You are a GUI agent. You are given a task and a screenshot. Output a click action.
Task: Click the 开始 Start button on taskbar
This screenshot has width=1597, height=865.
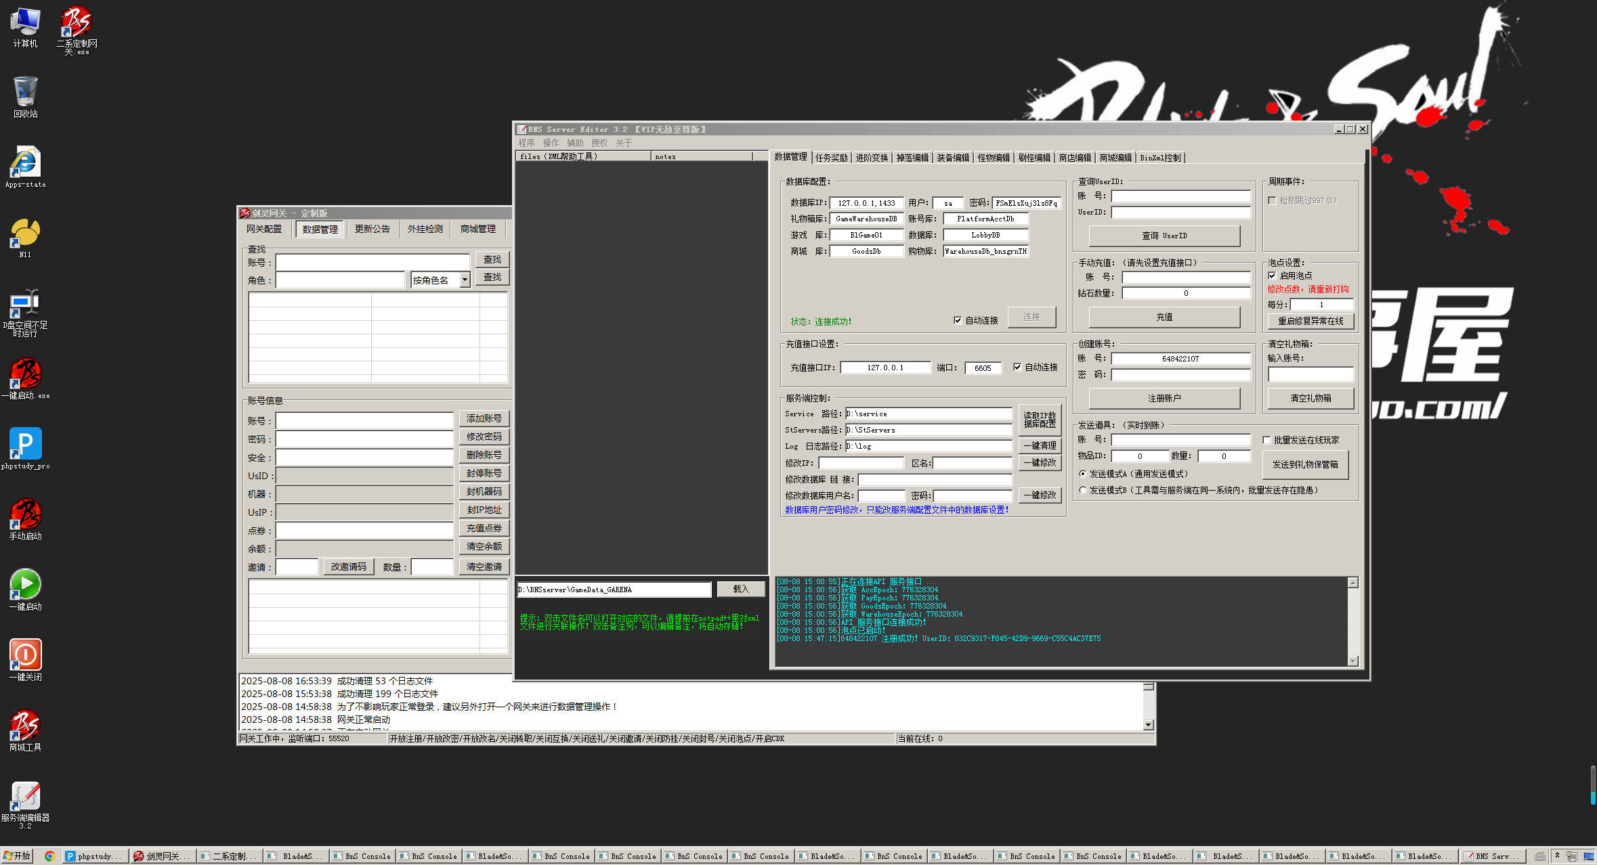point(17,856)
